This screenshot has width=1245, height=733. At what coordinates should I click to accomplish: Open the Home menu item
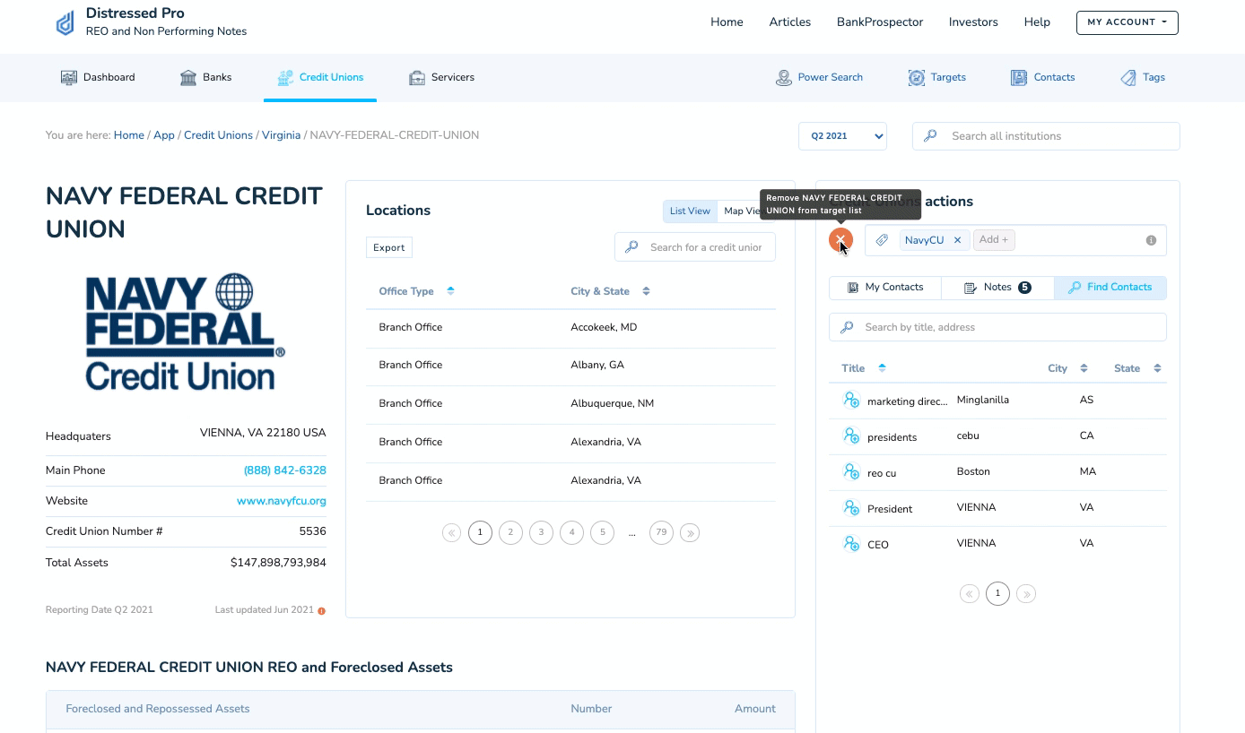[727, 22]
